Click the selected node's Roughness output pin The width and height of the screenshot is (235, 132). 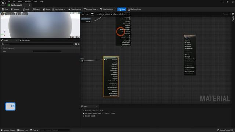coord(117,66)
